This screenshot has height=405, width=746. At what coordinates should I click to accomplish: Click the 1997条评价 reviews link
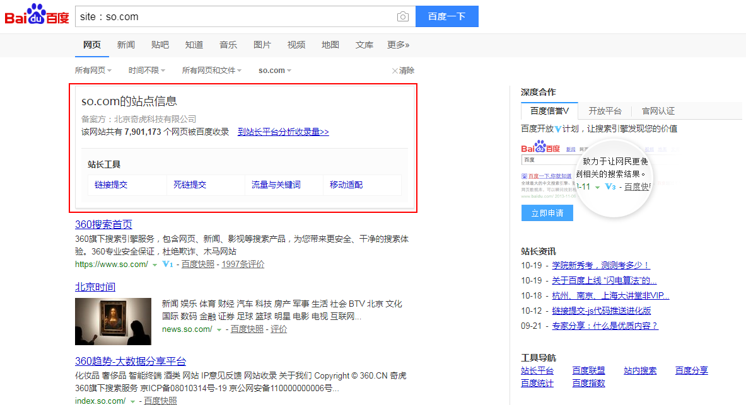(x=243, y=265)
